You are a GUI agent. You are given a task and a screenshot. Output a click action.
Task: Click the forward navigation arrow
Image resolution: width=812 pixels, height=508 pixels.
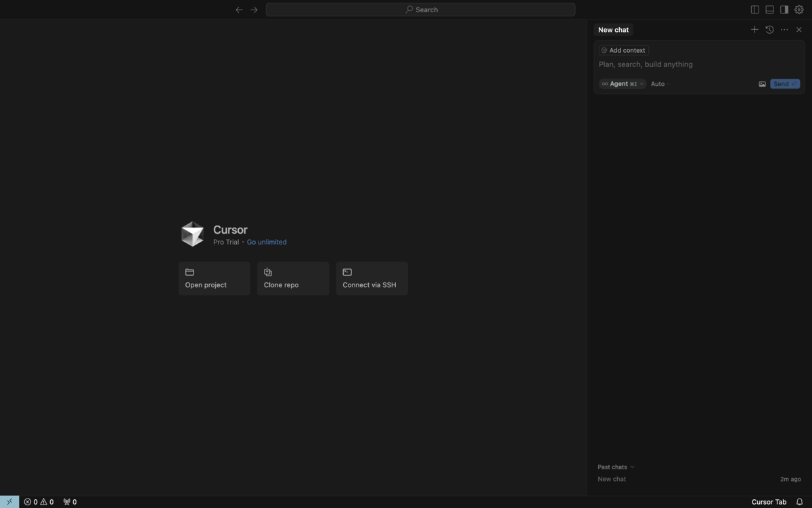254,9
